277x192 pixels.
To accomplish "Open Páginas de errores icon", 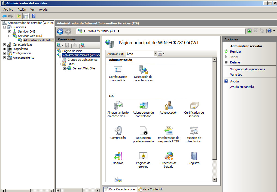I will (143, 156).
